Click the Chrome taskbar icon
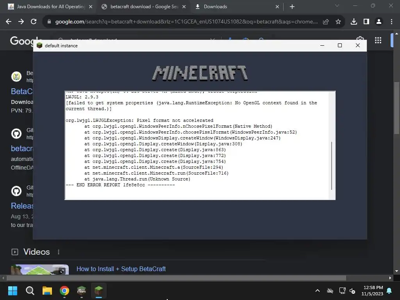 pos(64,291)
